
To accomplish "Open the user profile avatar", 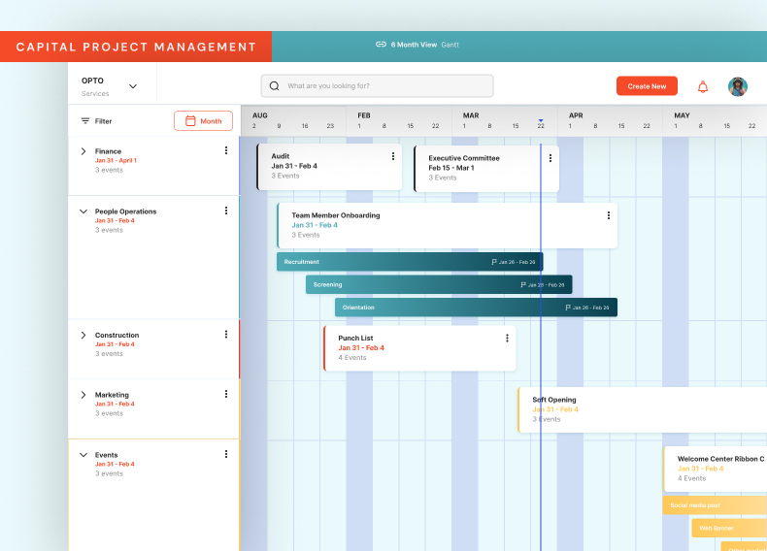I will tap(738, 86).
